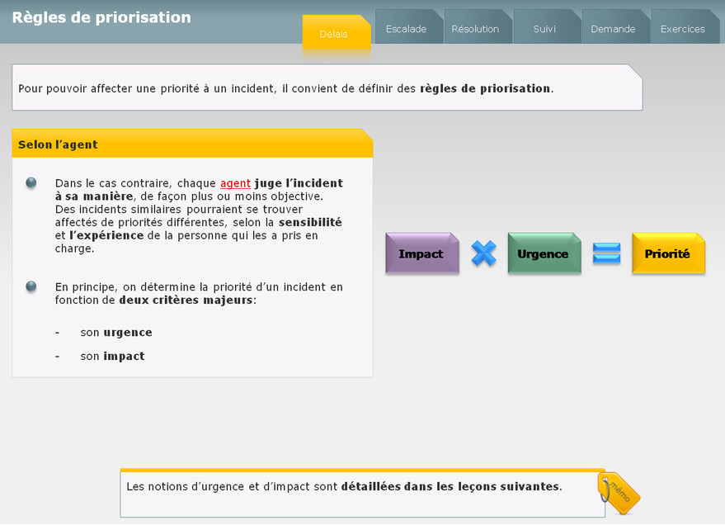Open the orange mémo tag
725x525 pixels.
(619, 493)
